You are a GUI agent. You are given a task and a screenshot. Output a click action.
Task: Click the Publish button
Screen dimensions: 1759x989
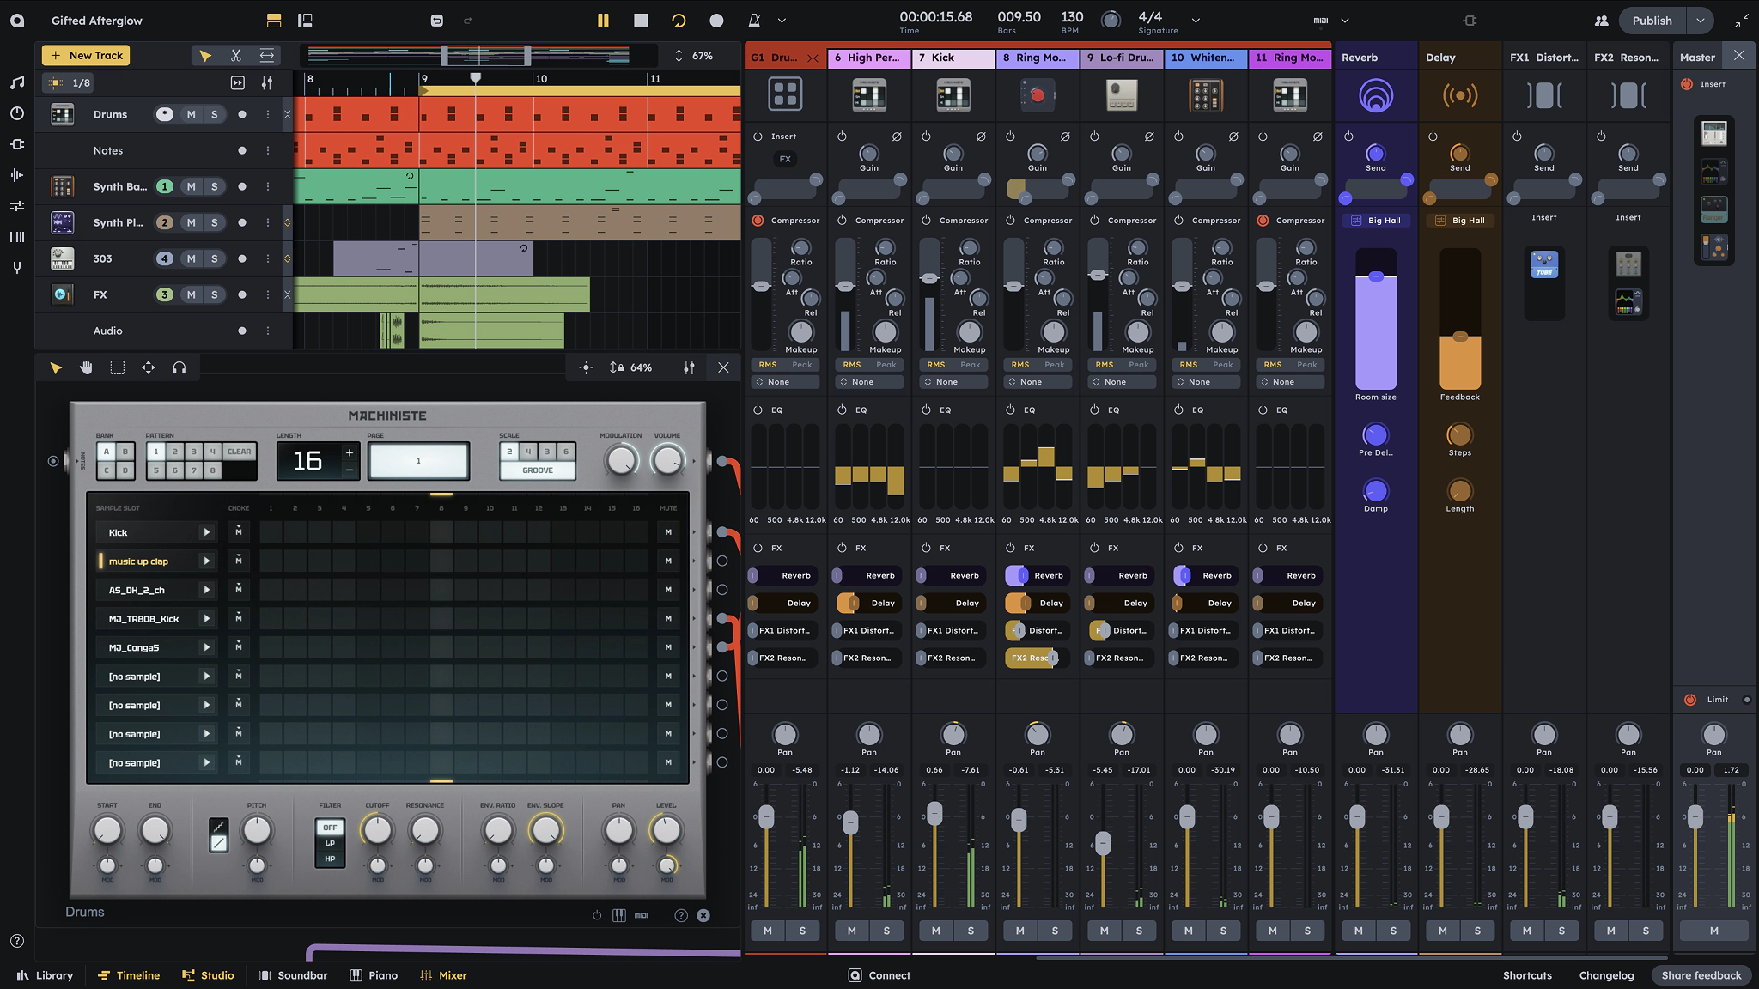pyautogui.click(x=1652, y=21)
